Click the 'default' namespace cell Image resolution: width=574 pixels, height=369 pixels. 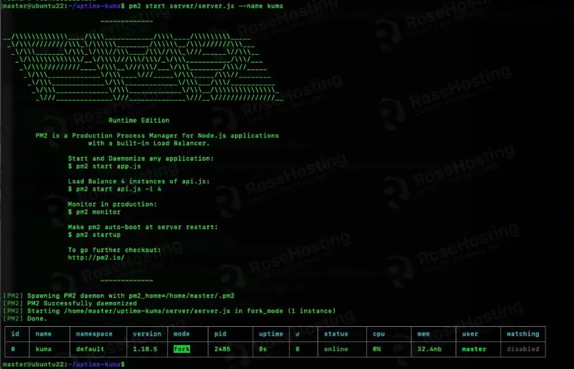pos(90,349)
